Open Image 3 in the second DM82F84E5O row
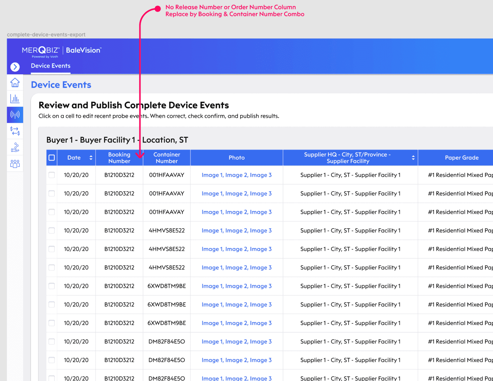Screen dimensions: 493x381 coord(261,360)
